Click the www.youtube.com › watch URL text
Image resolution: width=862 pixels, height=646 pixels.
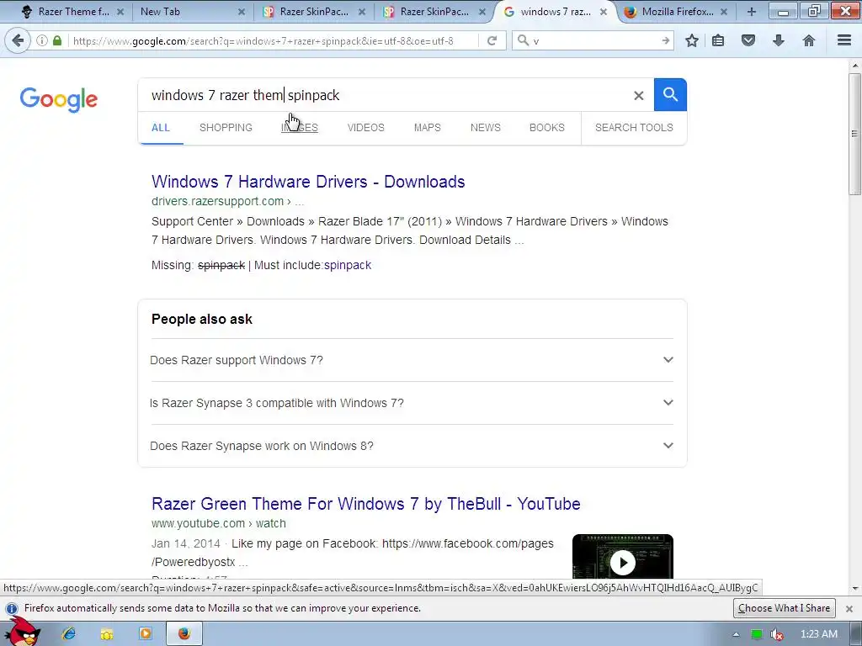pos(219,523)
